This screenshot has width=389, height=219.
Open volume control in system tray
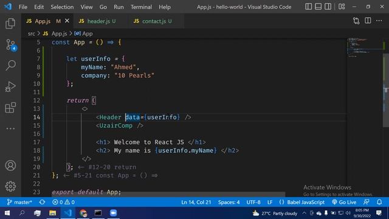tap(348, 213)
